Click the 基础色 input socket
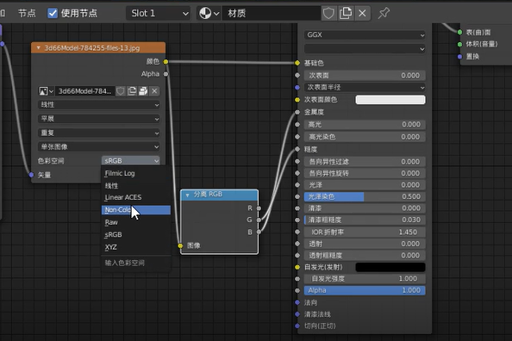512x341 pixels. [297, 63]
